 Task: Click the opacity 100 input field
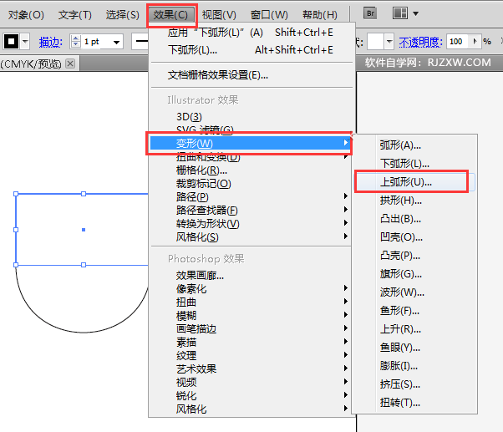(x=458, y=42)
